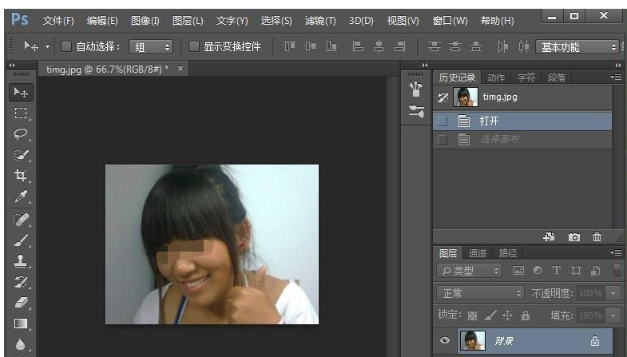
Task: Select the Lasso tool
Action: [21, 134]
